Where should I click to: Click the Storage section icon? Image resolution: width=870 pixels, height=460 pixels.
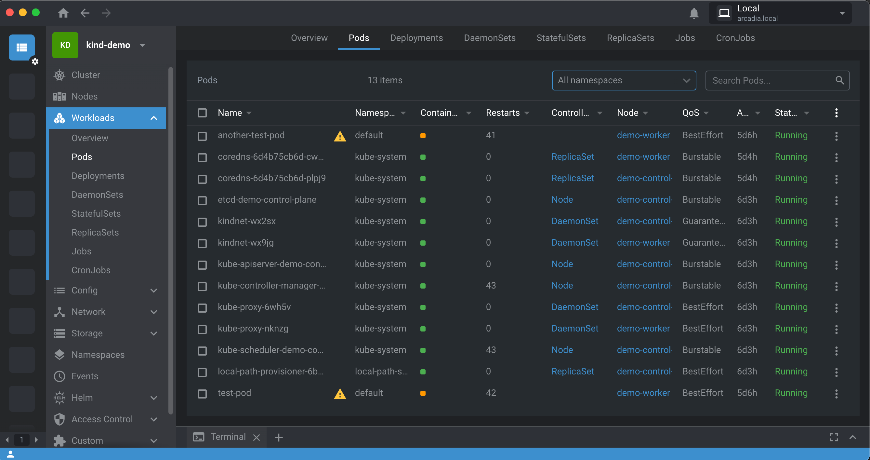point(59,333)
